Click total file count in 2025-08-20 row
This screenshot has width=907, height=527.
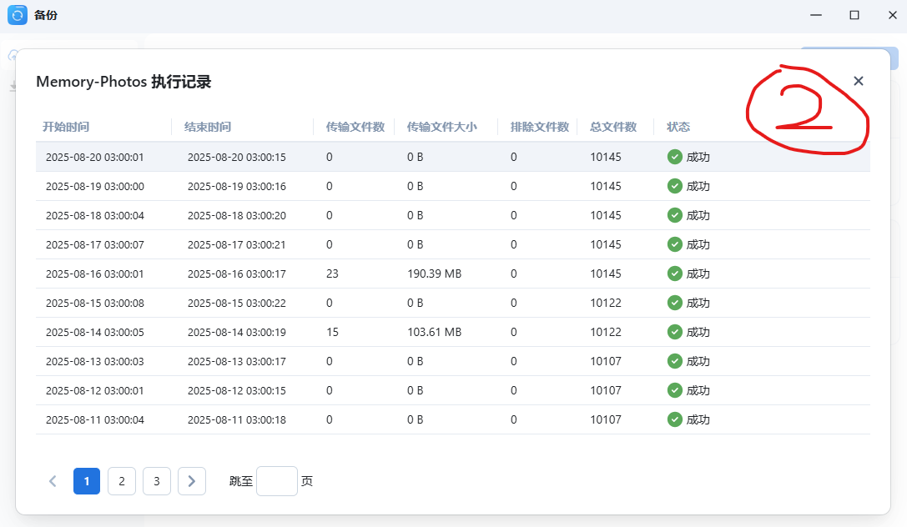coord(606,157)
